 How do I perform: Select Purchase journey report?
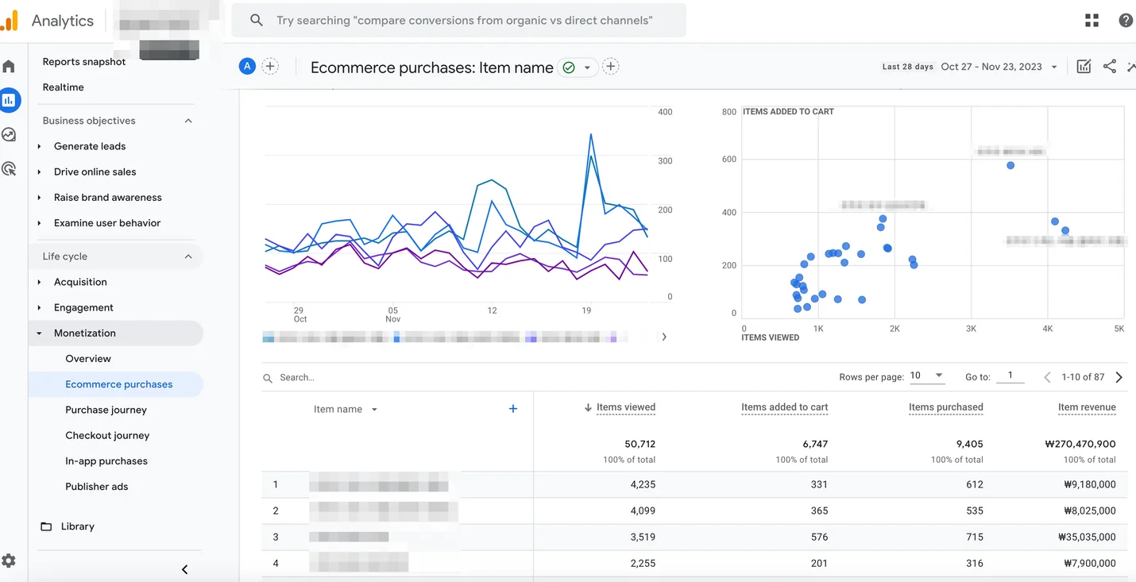coord(106,410)
